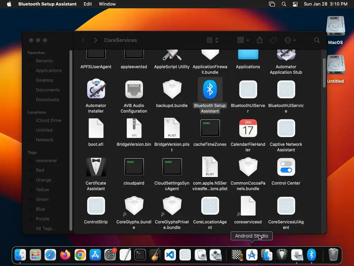Image resolution: width=354 pixels, height=266 pixels.
Task: Select the Control Center icon
Action: (286, 167)
